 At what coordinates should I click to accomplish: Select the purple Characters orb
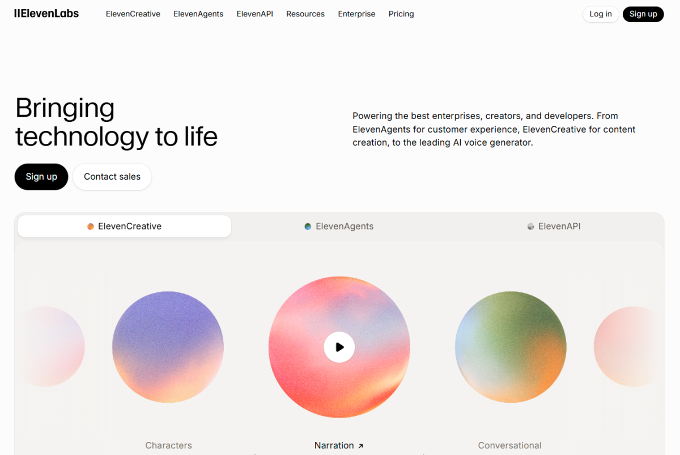pos(168,347)
